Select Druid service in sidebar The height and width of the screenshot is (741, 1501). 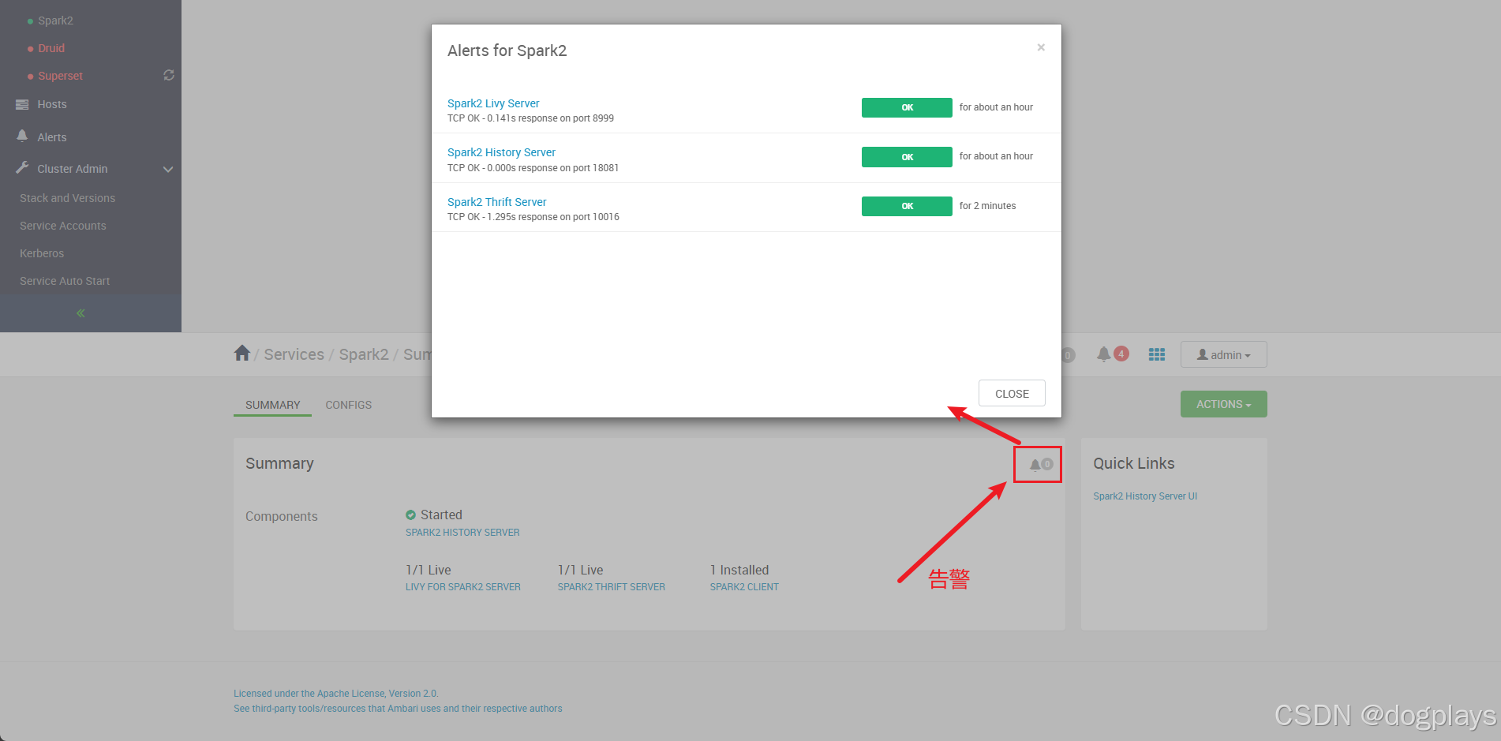[51, 48]
